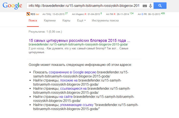179x118 pixels.
Task: Click the RDS bar logo icon
Action: tap(28, 14)
